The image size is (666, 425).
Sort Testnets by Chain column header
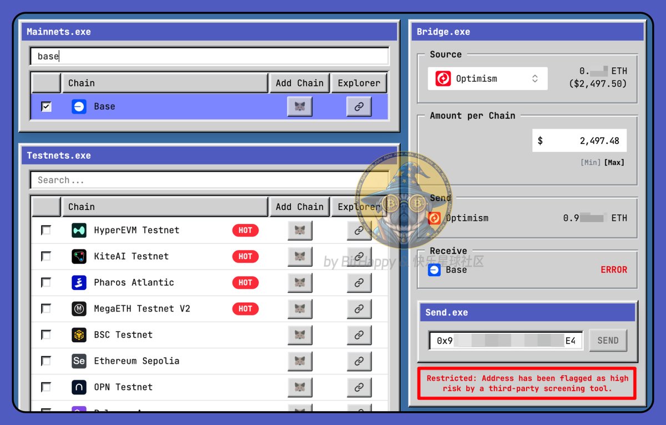[165, 207]
